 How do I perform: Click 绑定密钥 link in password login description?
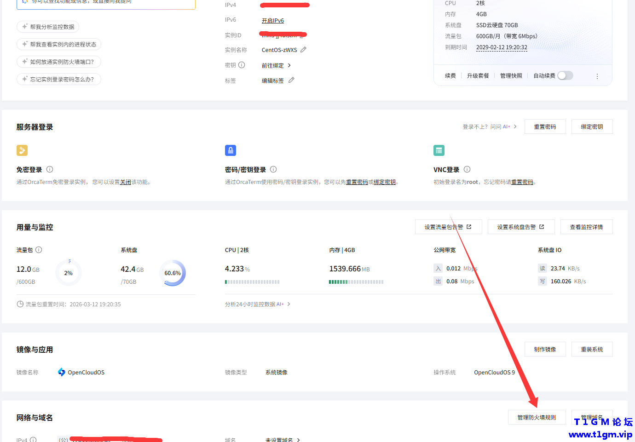[385, 182]
